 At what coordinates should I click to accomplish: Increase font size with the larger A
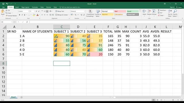click(x=37, y=11)
